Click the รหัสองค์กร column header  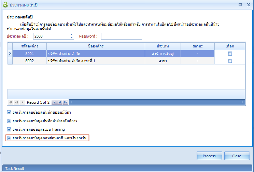click(29, 46)
